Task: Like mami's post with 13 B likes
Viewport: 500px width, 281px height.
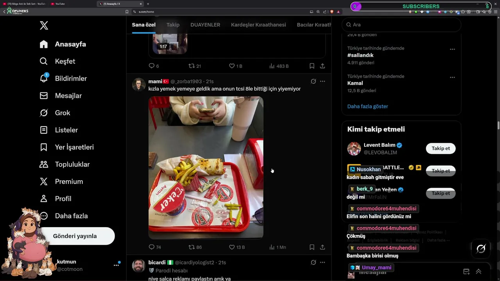Action: 237,247
